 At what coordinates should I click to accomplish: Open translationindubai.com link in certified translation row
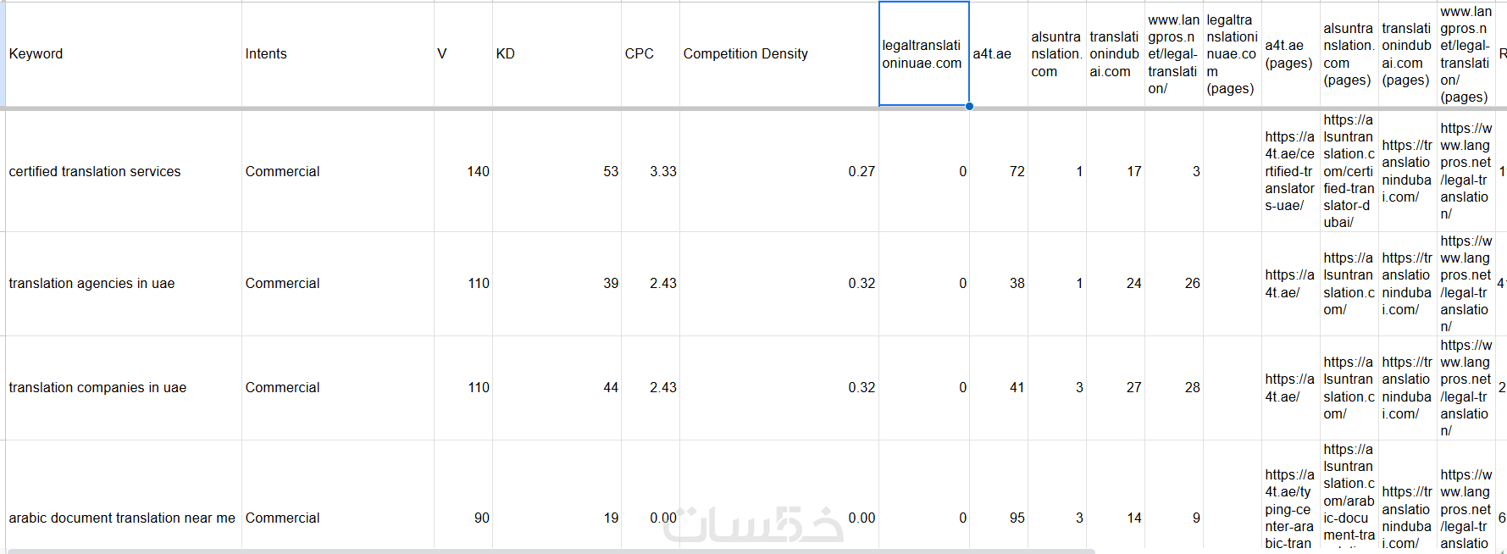tap(1407, 171)
